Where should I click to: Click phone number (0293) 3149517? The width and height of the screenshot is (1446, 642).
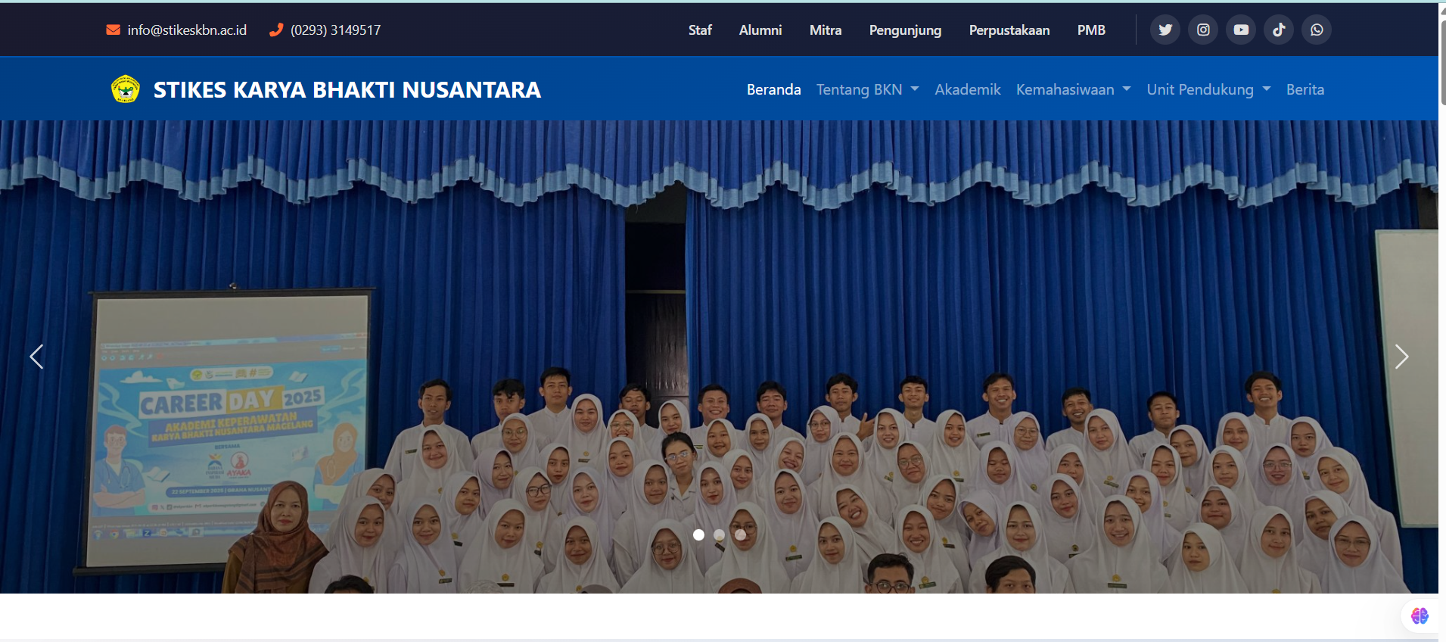(x=335, y=30)
